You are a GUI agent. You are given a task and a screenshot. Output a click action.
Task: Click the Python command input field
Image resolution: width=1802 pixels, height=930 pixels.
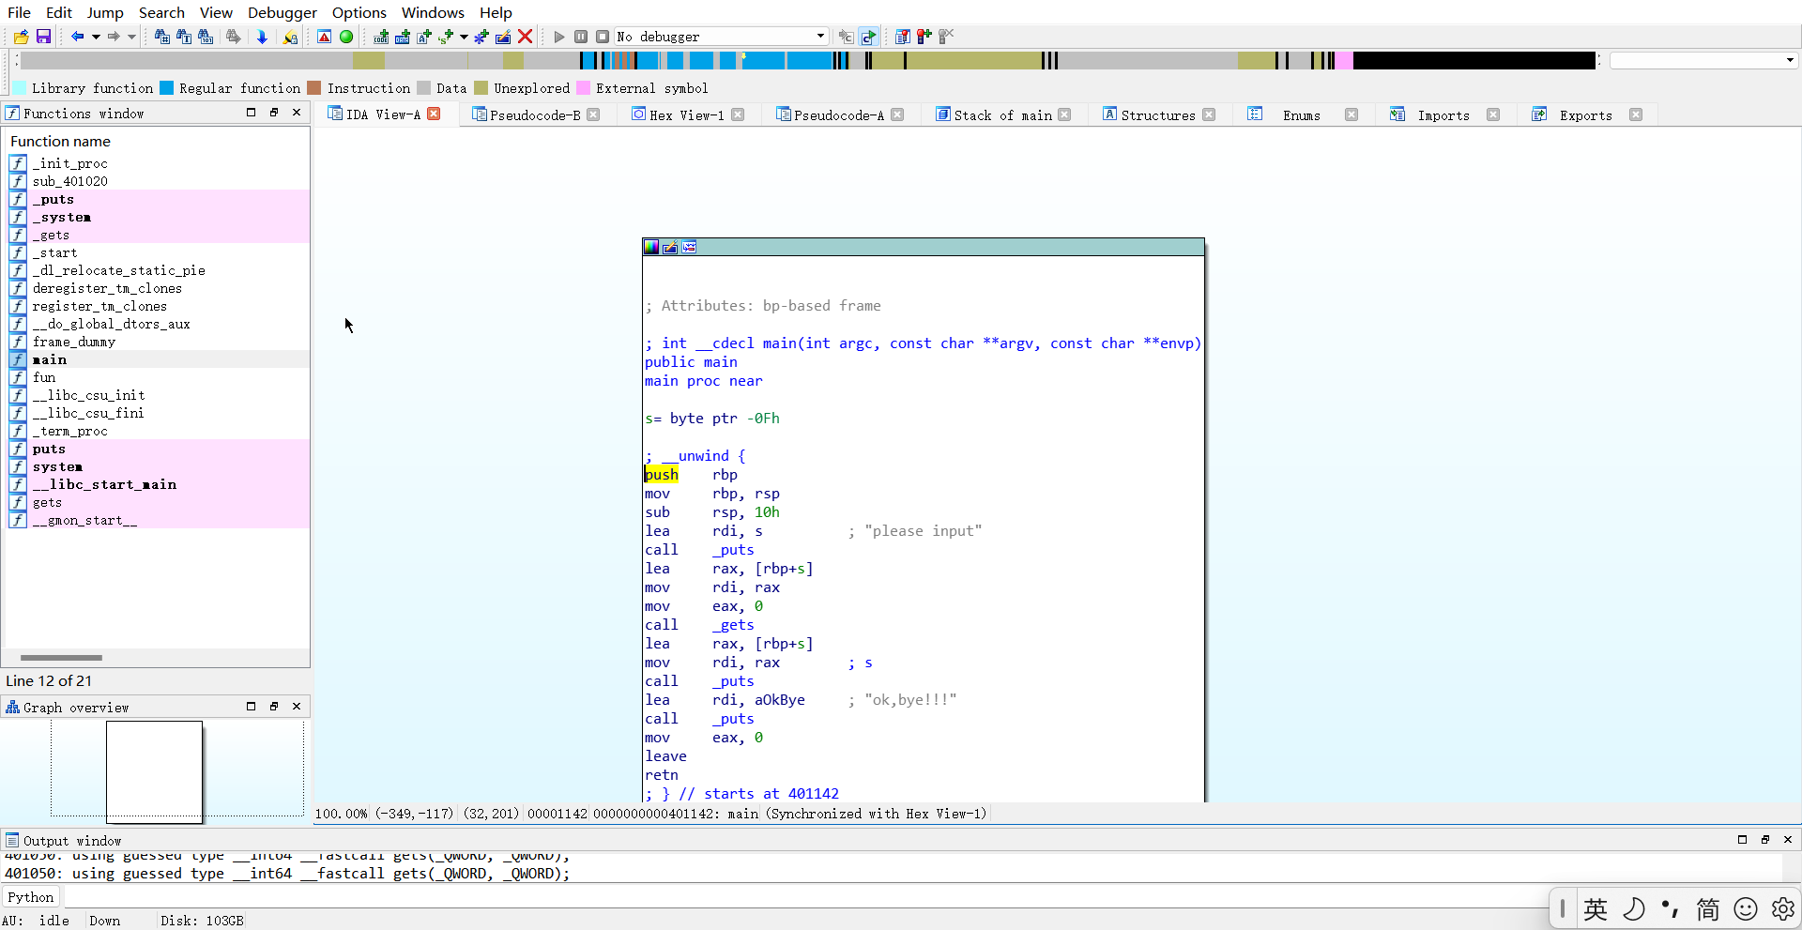pyautogui.click(x=807, y=897)
